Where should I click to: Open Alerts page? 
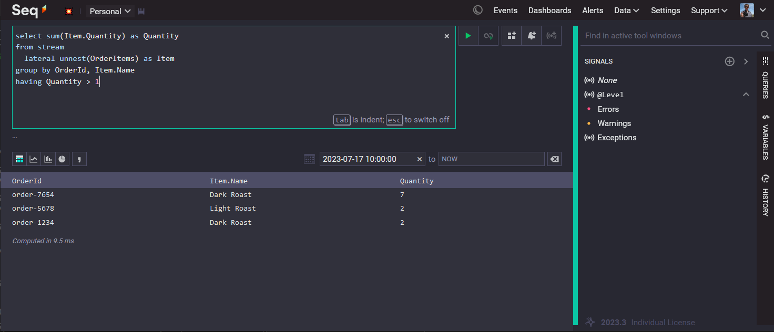point(593,11)
